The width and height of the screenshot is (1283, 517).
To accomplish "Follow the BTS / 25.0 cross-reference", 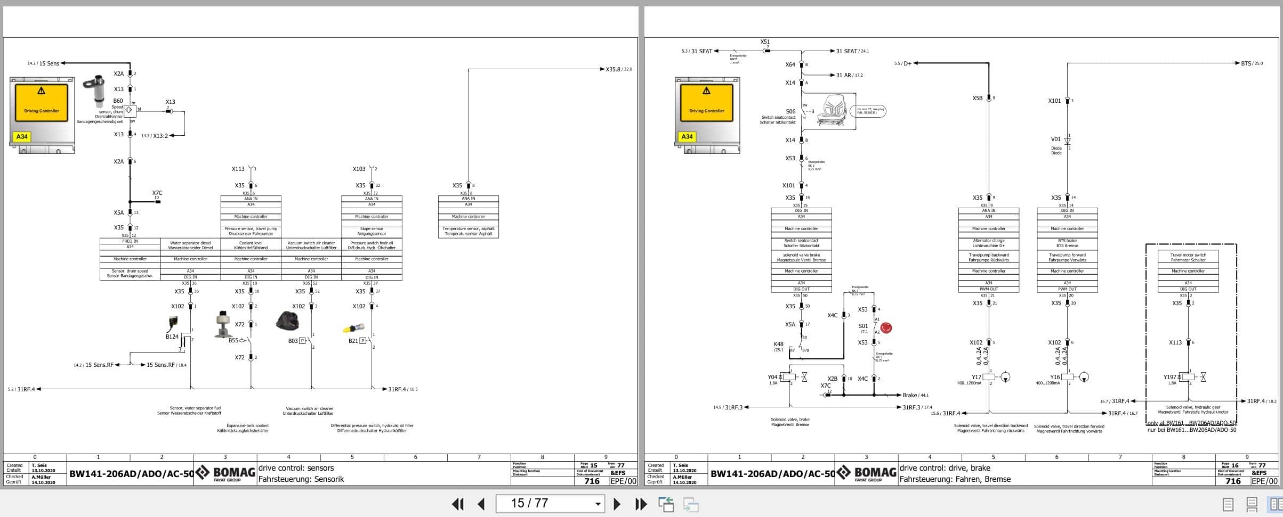I will click(1252, 63).
